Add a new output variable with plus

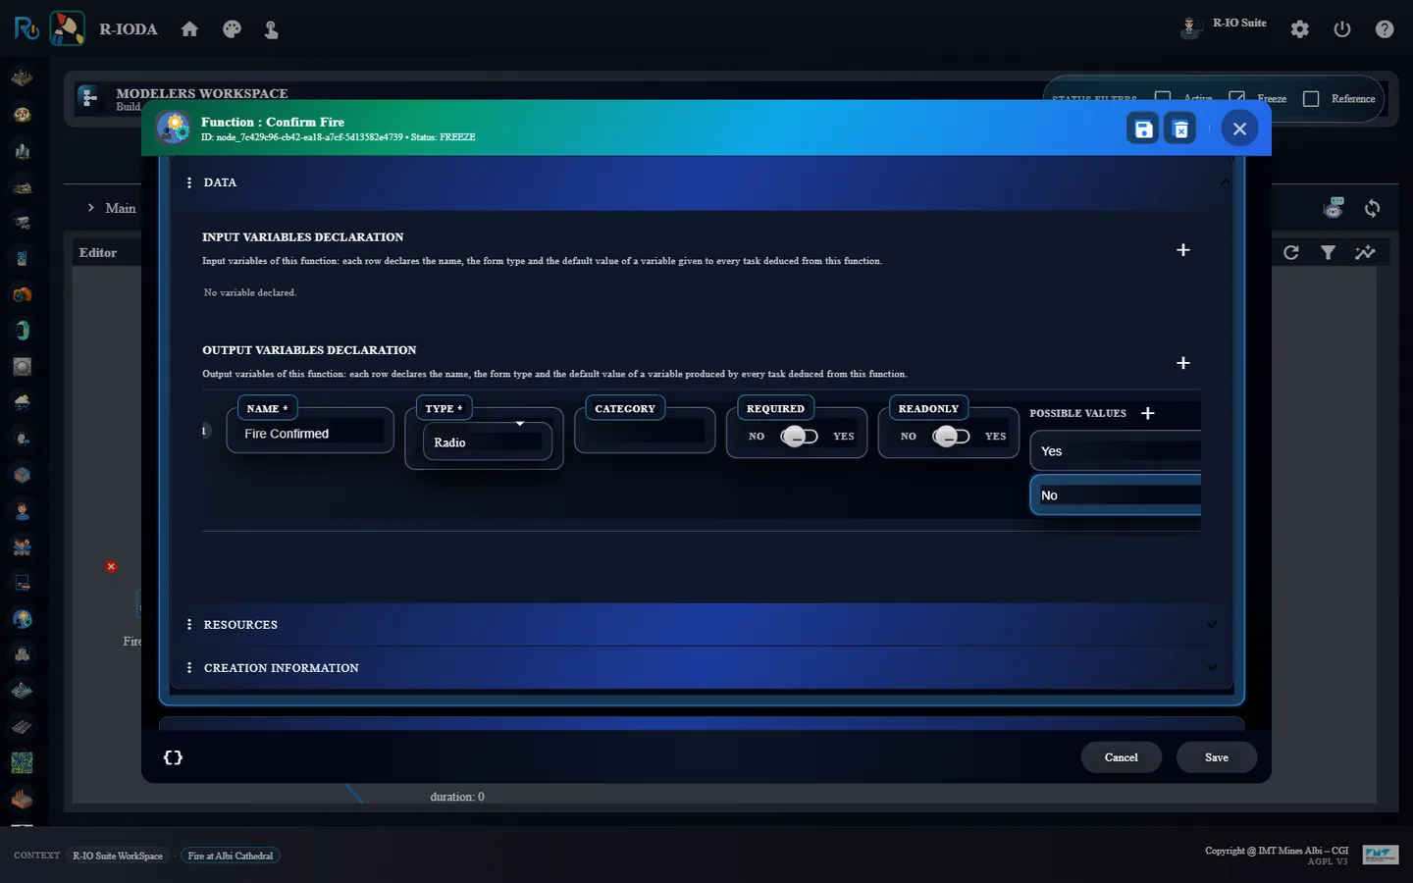pos(1183,363)
